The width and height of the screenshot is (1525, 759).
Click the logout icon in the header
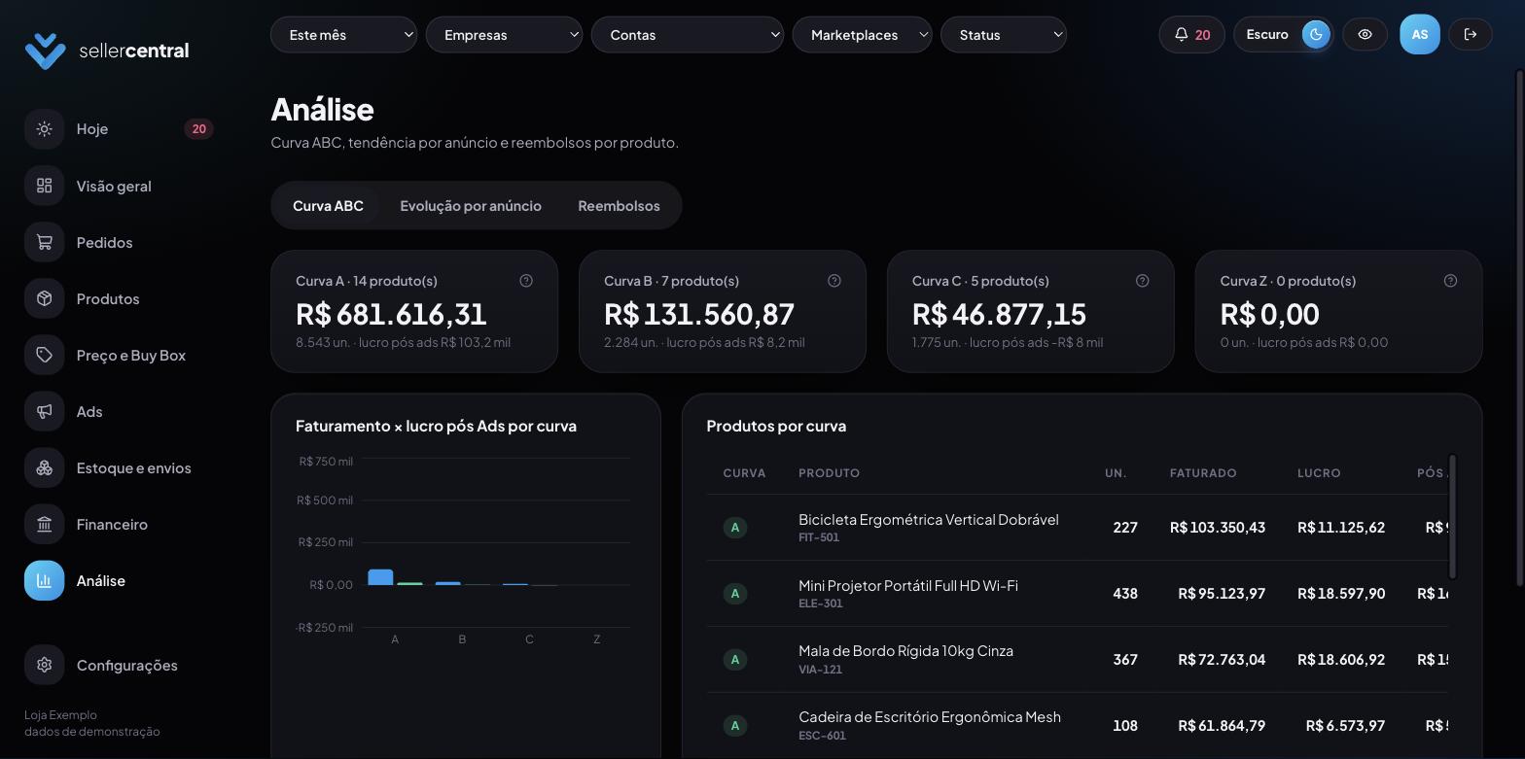point(1471,35)
